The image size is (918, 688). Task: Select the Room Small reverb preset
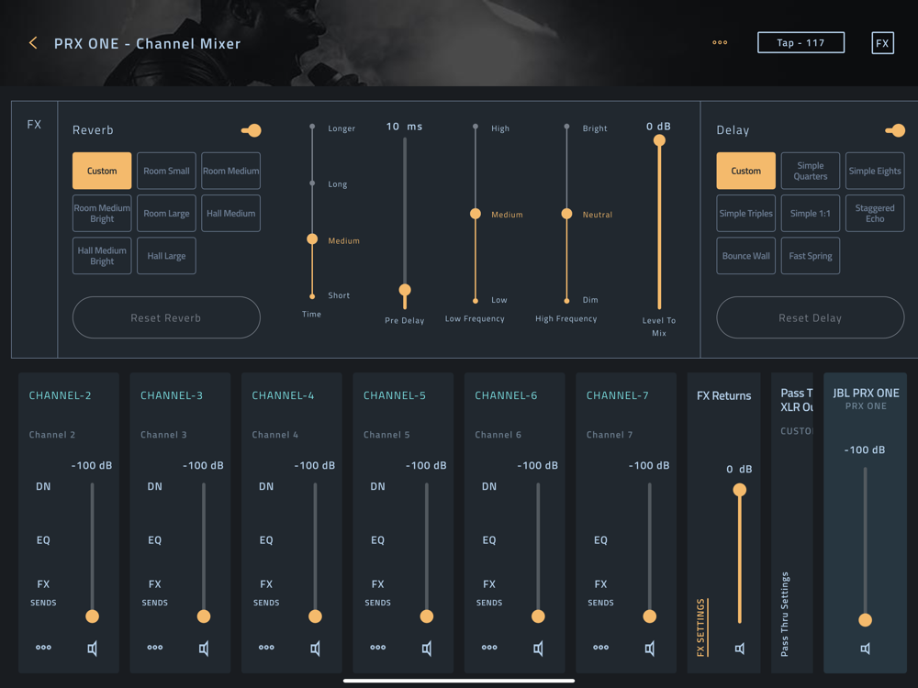166,171
